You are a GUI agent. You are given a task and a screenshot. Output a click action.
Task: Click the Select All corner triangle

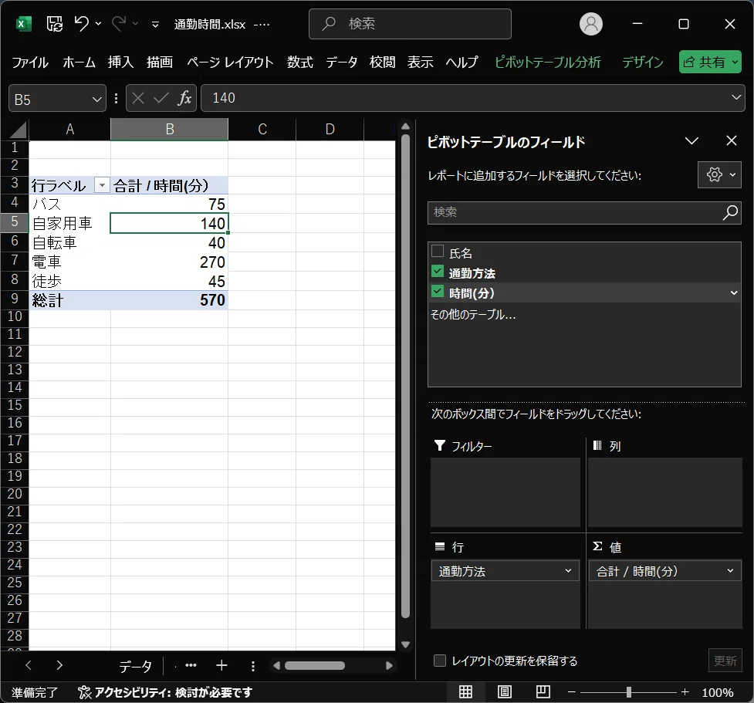point(17,130)
